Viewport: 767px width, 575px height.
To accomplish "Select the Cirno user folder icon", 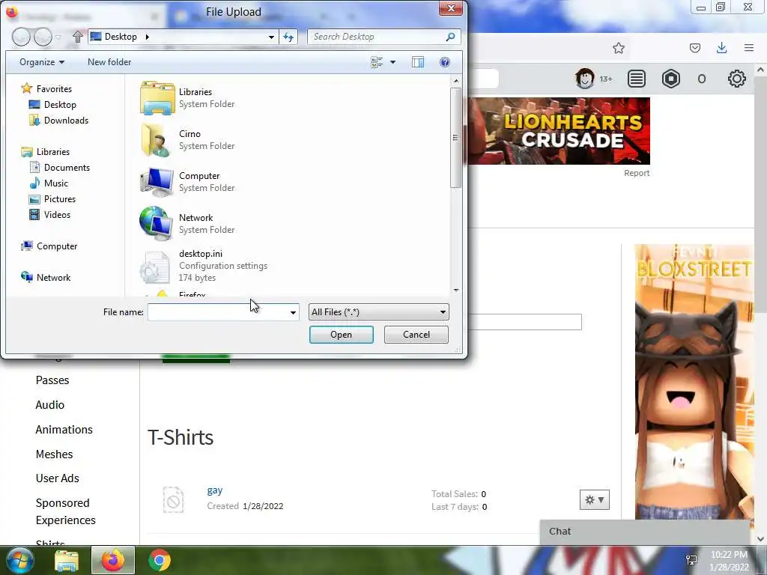I will coord(157,140).
